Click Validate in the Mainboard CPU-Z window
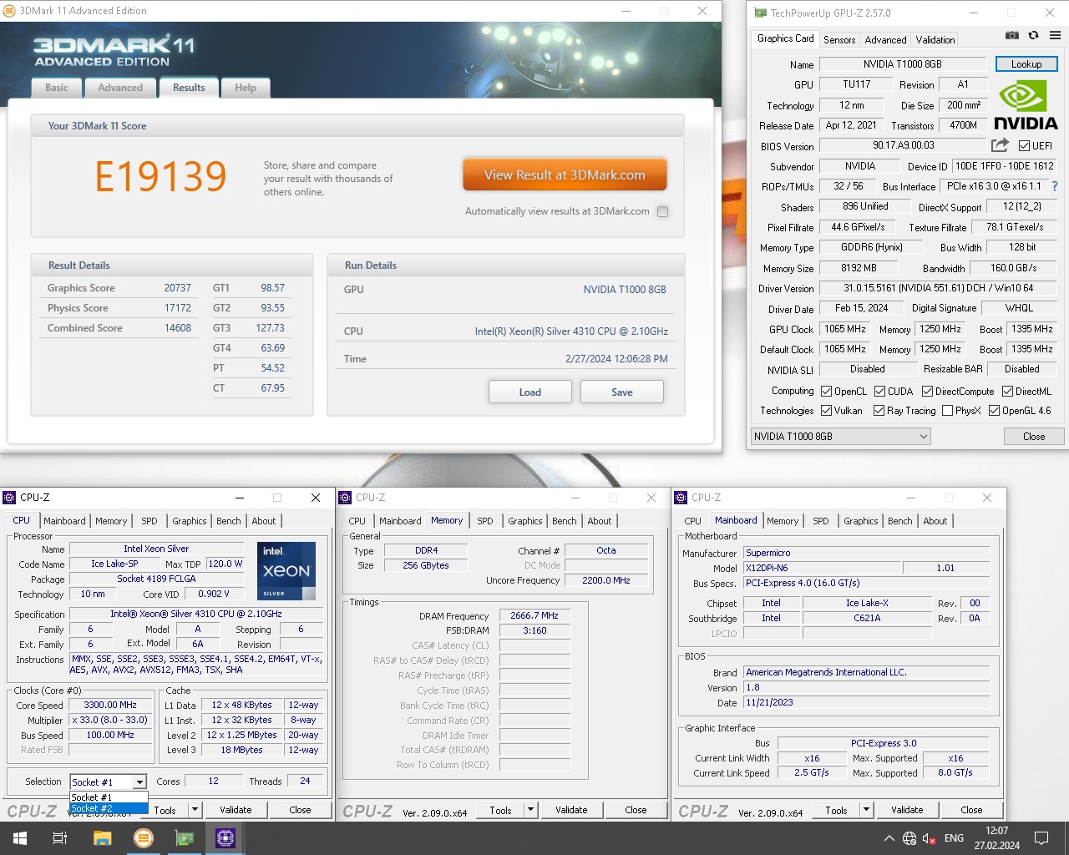The height and width of the screenshot is (855, 1069). (x=907, y=809)
